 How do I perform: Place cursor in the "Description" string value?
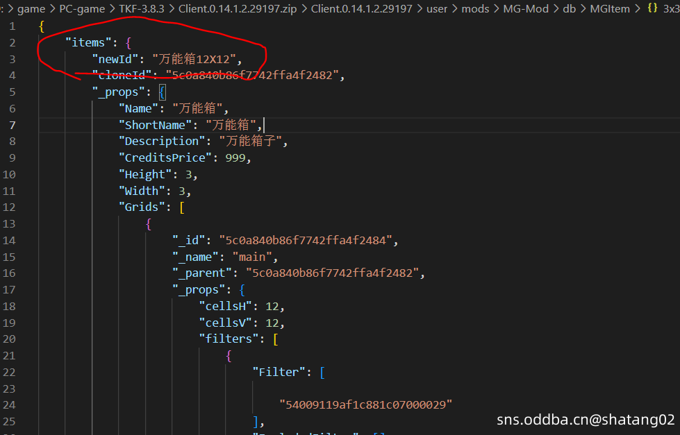pos(250,142)
